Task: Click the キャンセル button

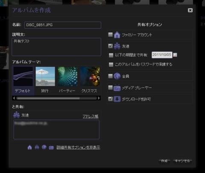Action: tap(182, 161)
